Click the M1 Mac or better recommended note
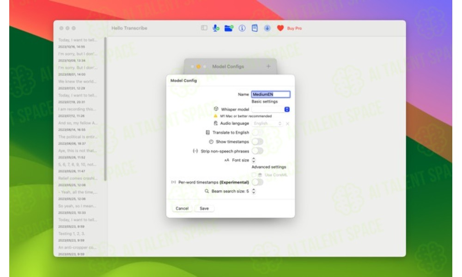This screenshot has height=277, width=462. [x=246, y=116]
